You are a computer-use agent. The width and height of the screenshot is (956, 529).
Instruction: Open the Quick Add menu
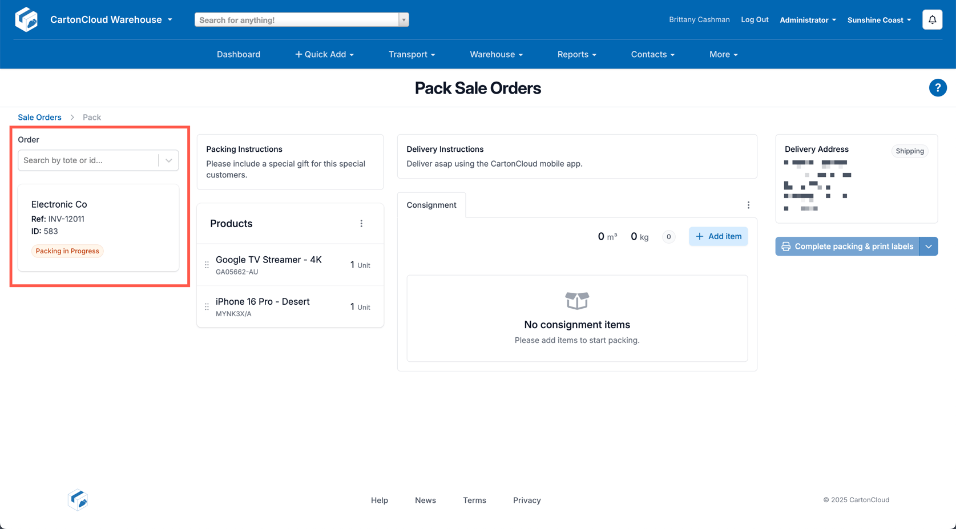[x=324, y=54]
